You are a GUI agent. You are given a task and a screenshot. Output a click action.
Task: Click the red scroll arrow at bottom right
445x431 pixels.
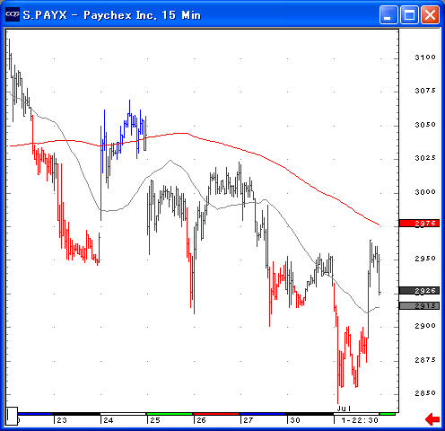432,419
